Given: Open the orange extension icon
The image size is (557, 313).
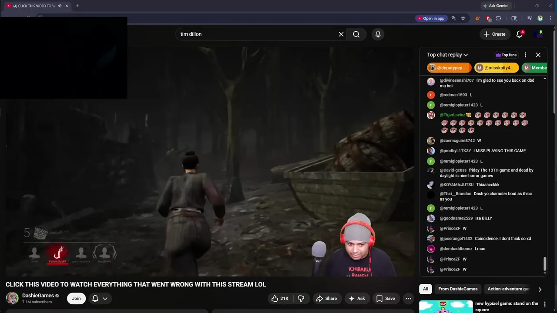Looking at the screenshot, I should (477, 18).
